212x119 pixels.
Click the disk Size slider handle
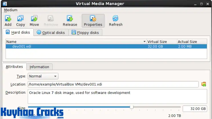pos(132,107)
